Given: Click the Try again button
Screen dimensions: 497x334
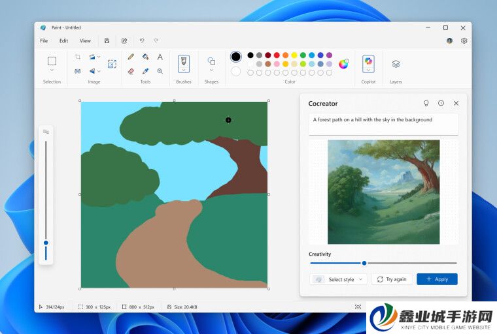Looking at the screenshot, I should (392, 279).
